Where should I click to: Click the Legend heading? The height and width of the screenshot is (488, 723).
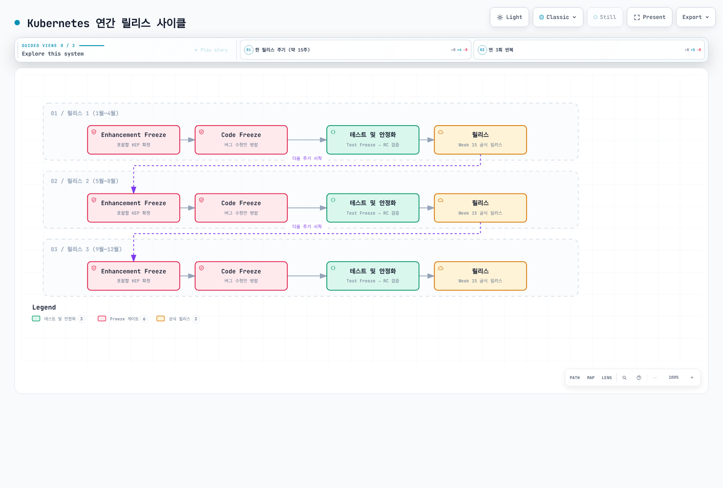click(x=44, y=307)
